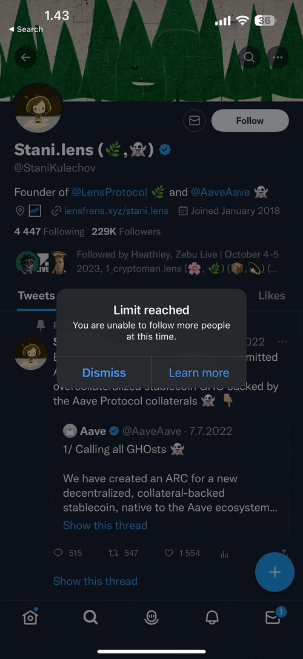This screenshot has width=303, height=659.
Task: Switch to the Likes tab
Action: [x=271, y=295]
